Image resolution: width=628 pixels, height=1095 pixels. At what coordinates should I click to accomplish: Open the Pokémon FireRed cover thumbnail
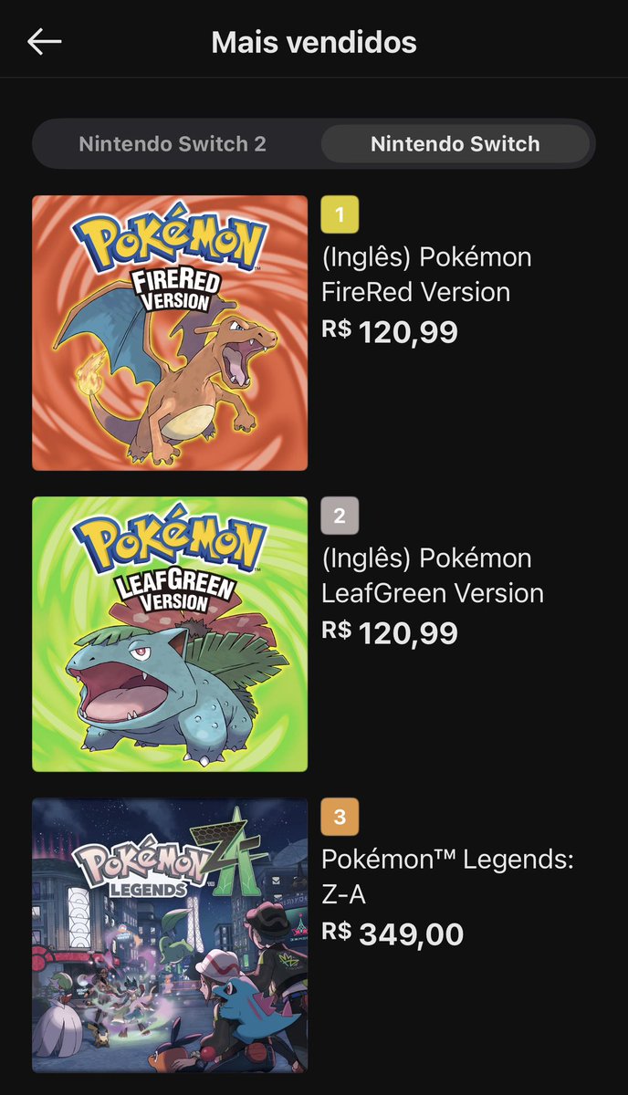(x=170, y=333)
